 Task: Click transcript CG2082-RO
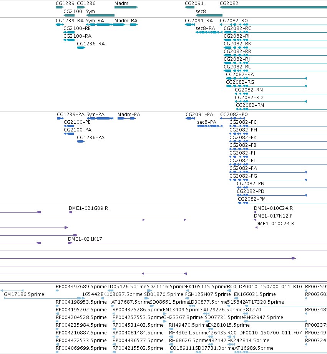click(x=234, y=21)
